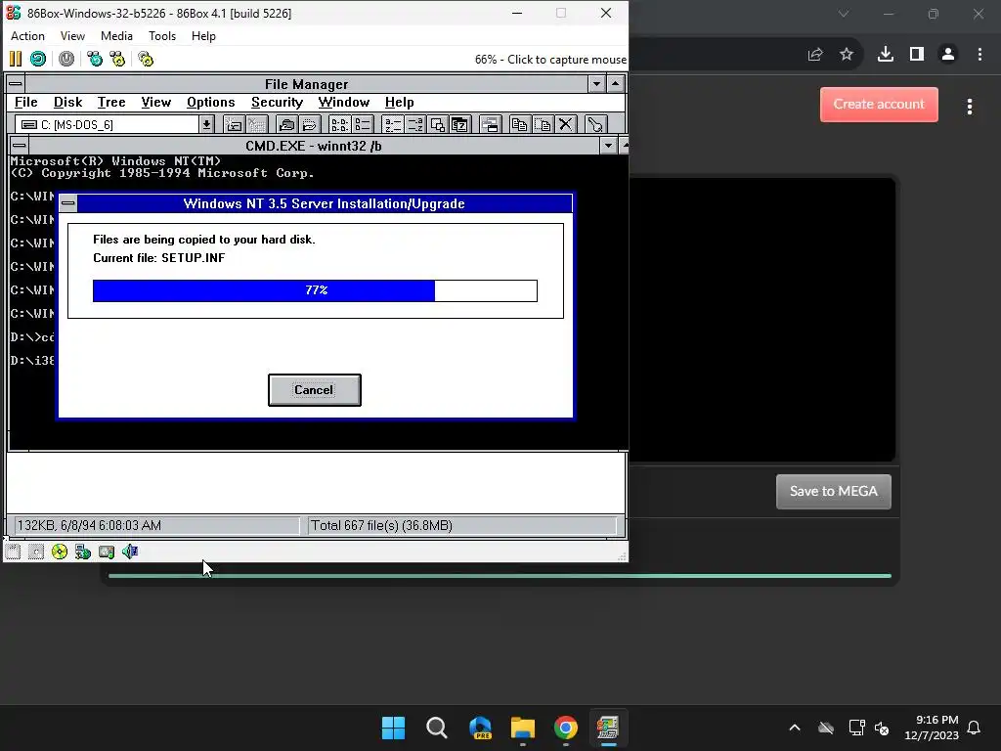Cancel the Windows NT installation copy
1001x751 pixels.
pyautogui.click(x=314, y=390)
